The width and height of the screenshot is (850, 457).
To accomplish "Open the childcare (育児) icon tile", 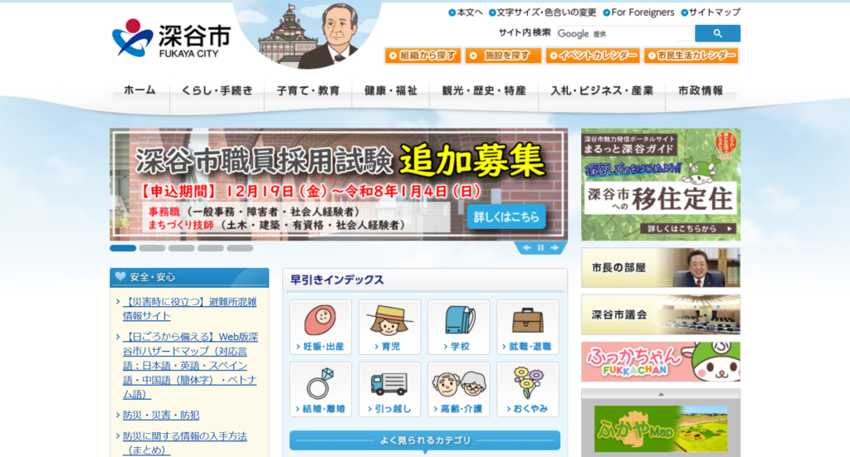I will pos(389,327).
